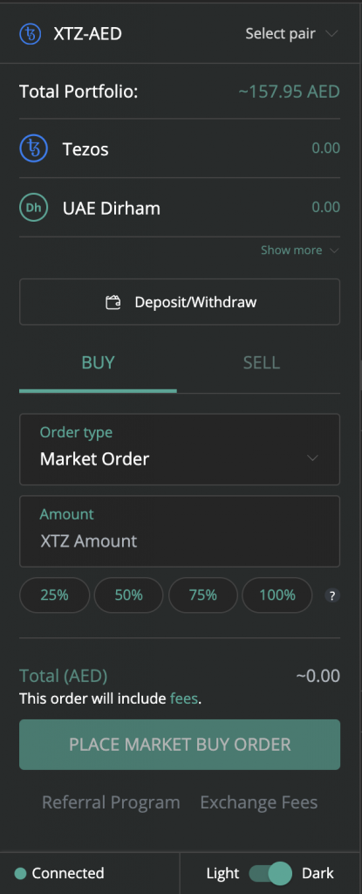
Task: Click the XTZ Amount input field
Action: 180,532
